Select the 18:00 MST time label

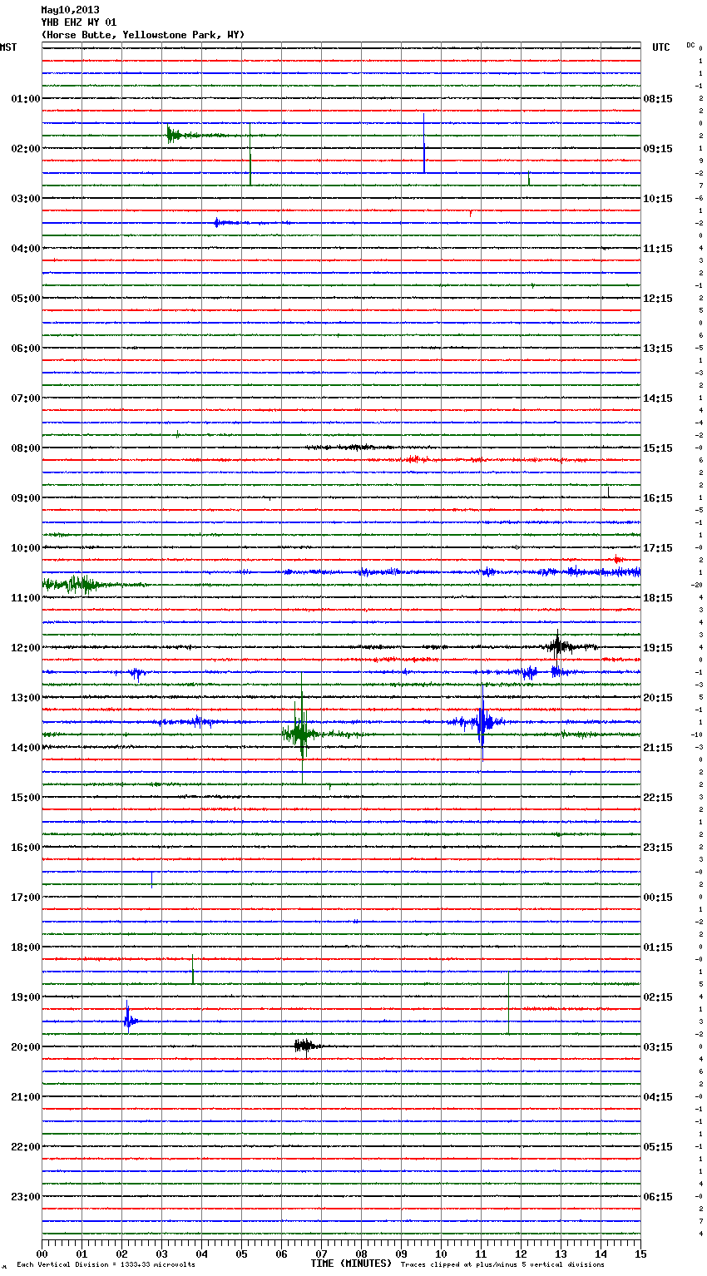click(x=26, y=947)
